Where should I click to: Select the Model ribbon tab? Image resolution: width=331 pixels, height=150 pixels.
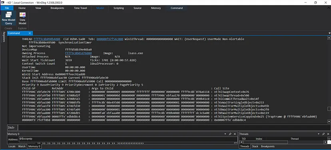[100, 8]
